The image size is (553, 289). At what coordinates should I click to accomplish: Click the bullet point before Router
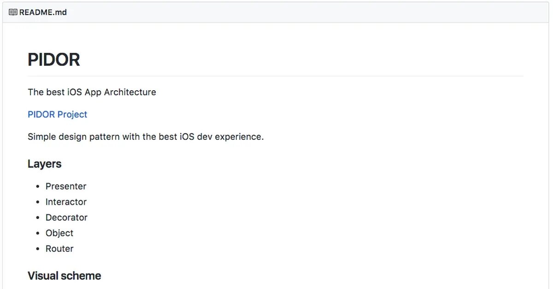click(38, 249)
